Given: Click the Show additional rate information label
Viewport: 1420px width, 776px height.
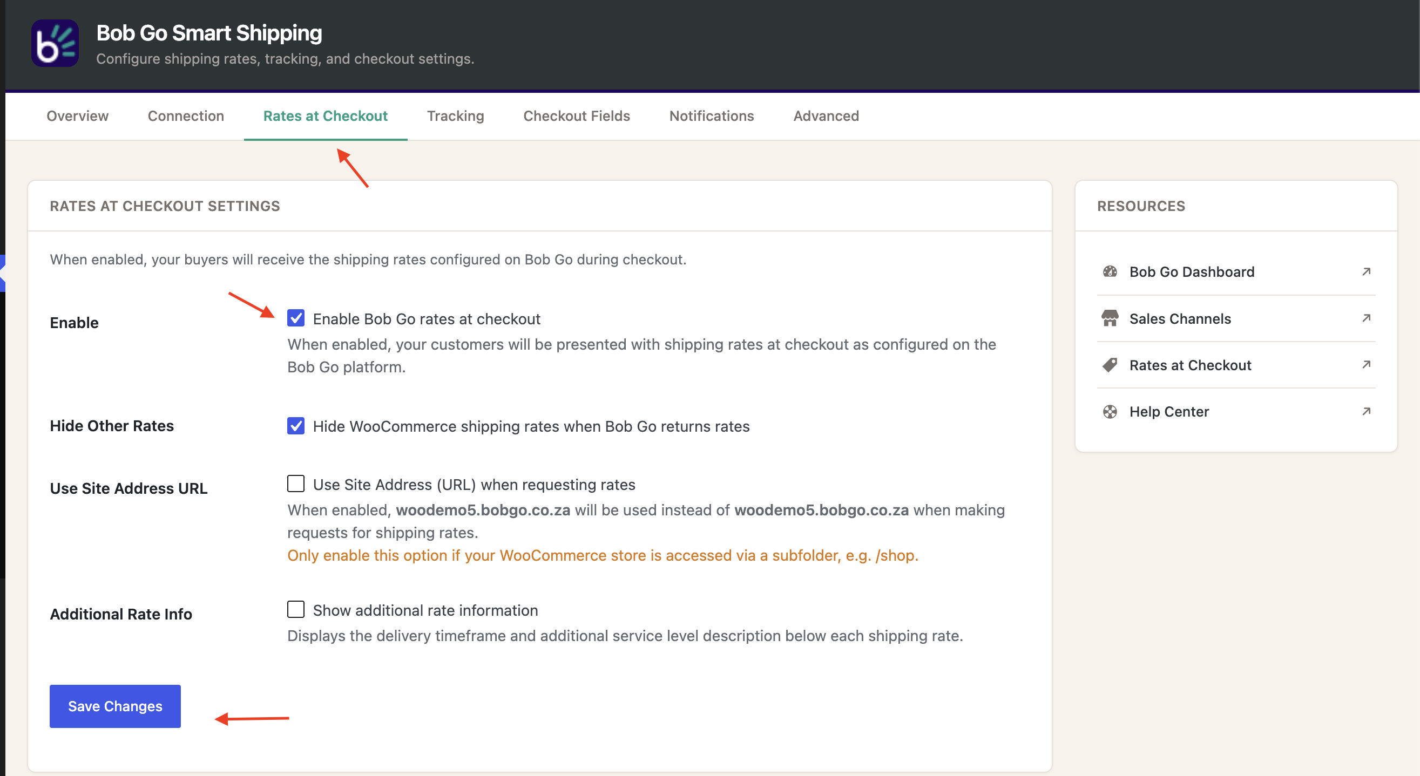Looking at the screenshot, I should (x=425, y=610).
